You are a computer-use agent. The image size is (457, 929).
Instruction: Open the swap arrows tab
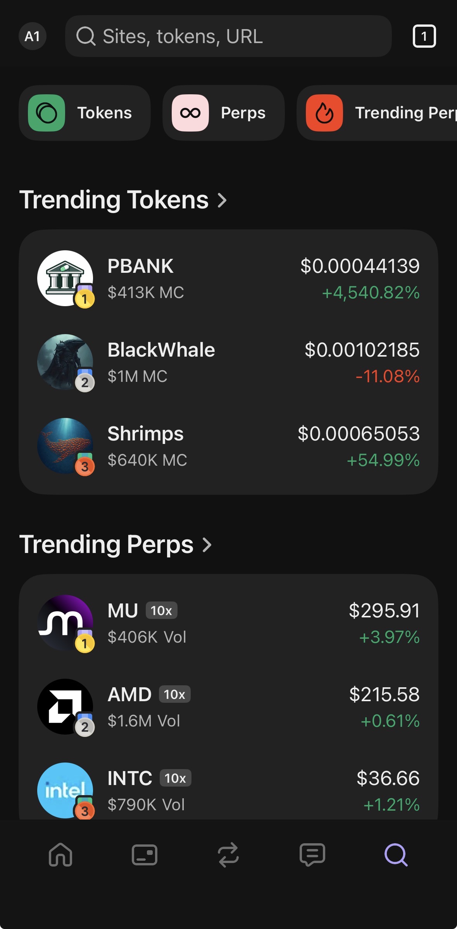coord(228,854)
